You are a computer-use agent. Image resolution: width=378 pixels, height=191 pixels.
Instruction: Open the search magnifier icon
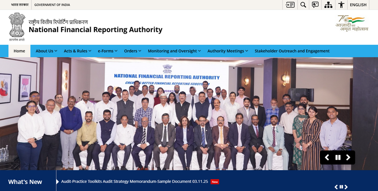click(x=303, y=5)
